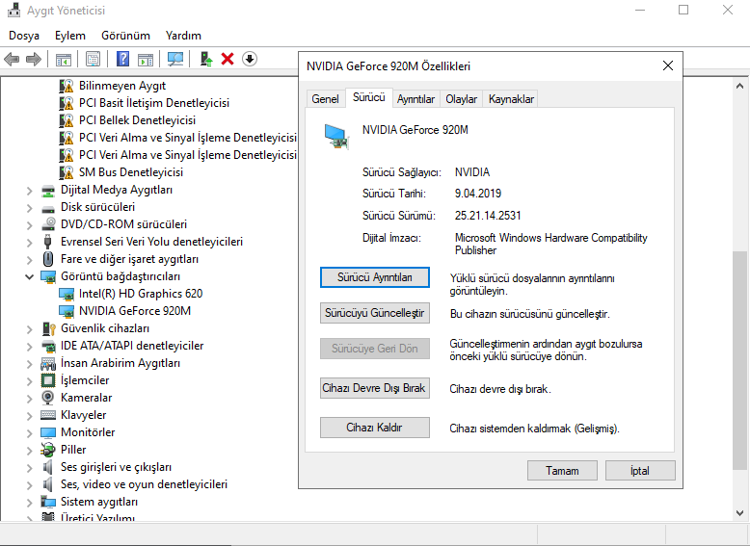Click the Back arrow toolbar icon
Screen dimensions: 750x546
click(12, 60)
